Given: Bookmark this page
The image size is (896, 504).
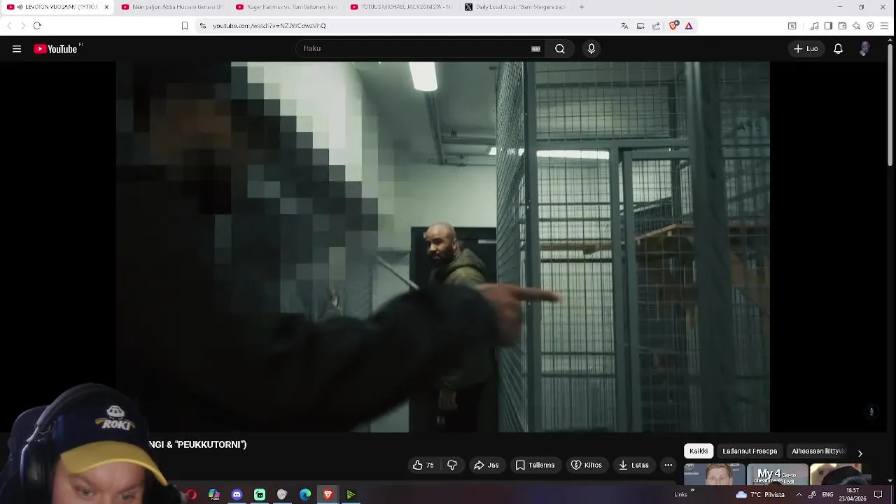Looking at the screenshot, I should pyautogui.click(x=185, y=26).
